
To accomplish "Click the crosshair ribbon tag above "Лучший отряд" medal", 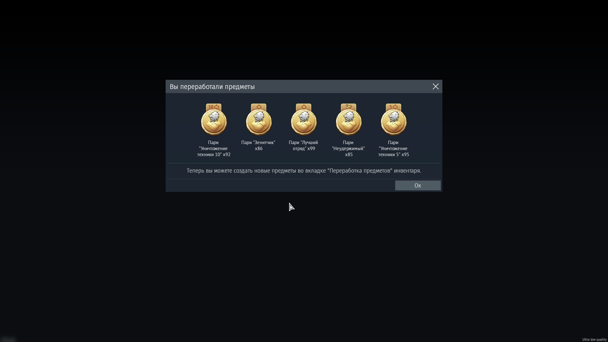I will tap(304, 107).
